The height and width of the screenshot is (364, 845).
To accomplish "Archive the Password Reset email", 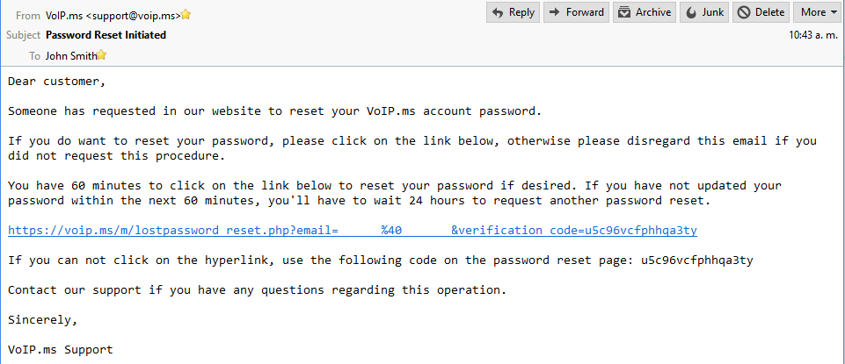I will [x=645, y=12].
